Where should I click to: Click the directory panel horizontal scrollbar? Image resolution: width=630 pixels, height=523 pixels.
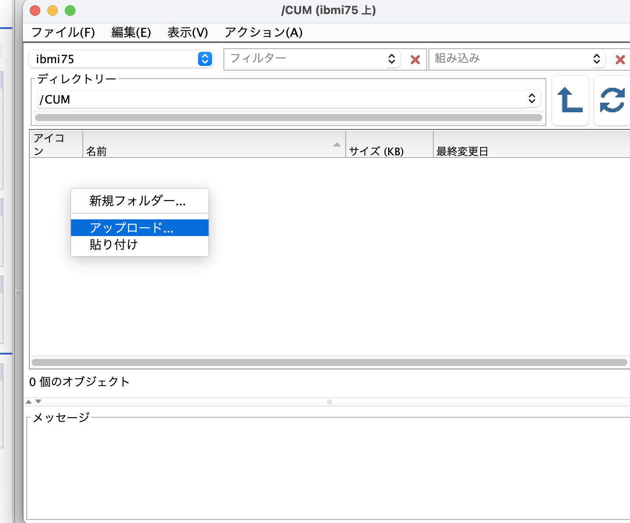(x=289, y=118)
